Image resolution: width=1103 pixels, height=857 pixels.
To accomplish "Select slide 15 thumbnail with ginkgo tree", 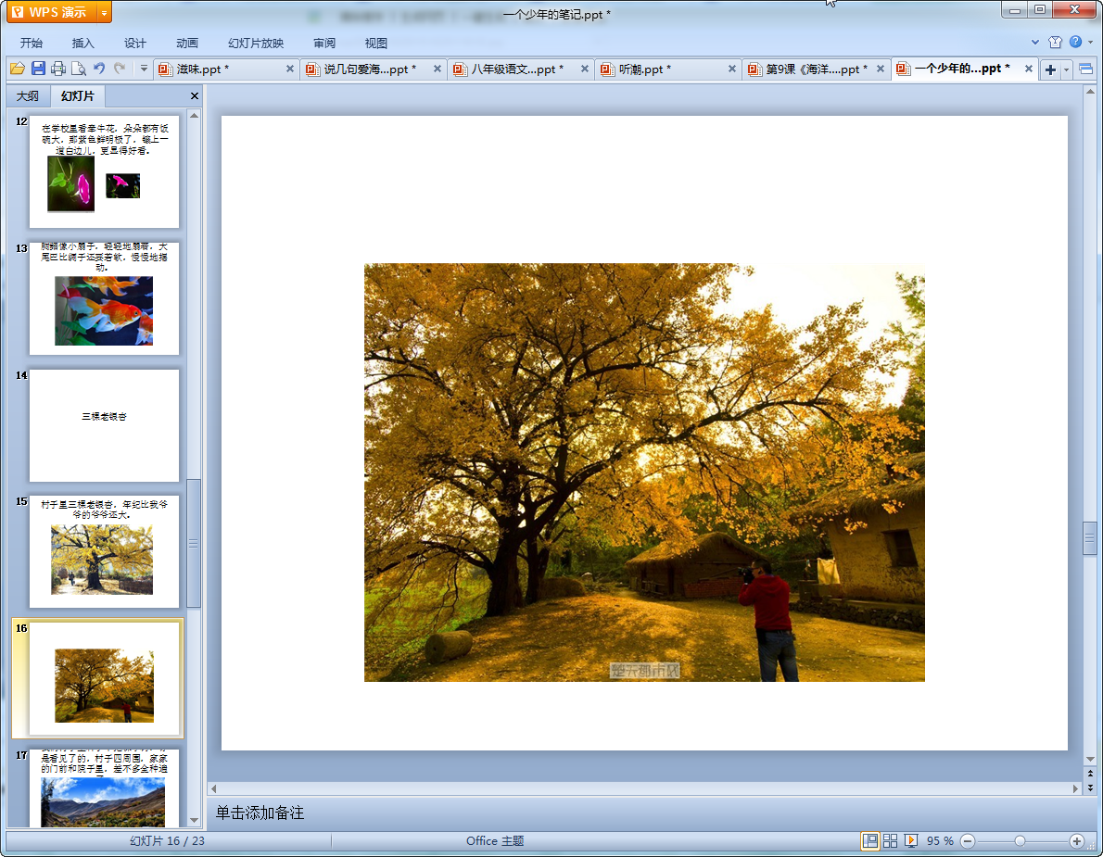I will tap(104, 551).
